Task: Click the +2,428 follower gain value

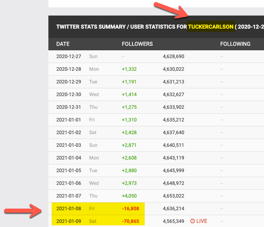Action: [x=129, y=133]
